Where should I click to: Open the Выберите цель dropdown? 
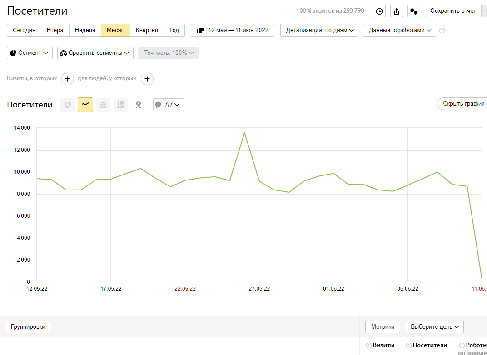point(434,326)
